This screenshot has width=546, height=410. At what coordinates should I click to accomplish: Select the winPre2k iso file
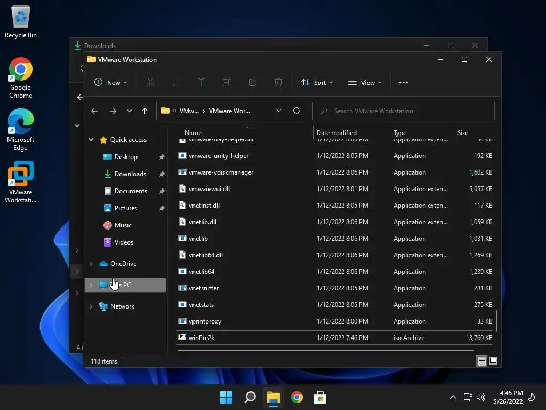tap(335, 338)
